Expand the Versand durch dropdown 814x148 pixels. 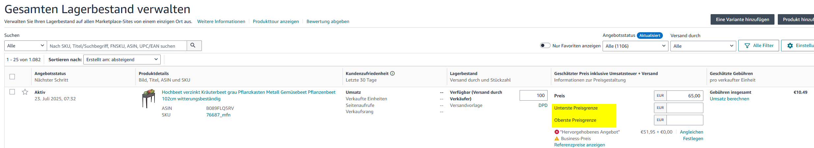(x=703, y=46)
